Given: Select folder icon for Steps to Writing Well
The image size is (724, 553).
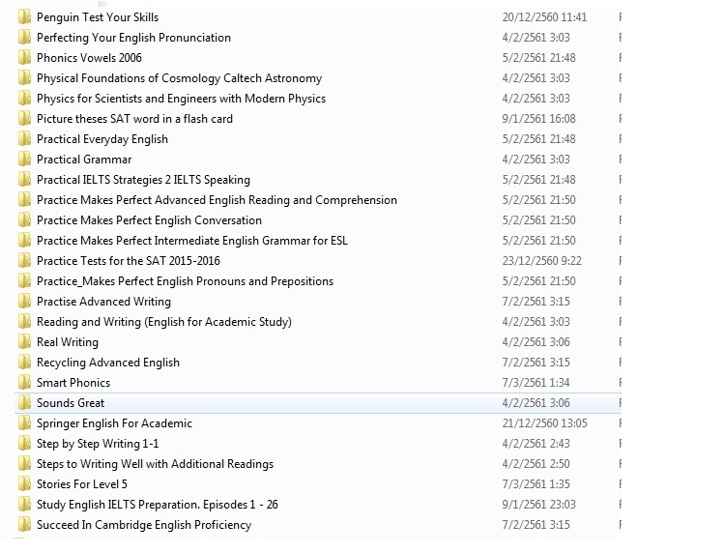Looking at the screenshot, I should click(24, 464).
